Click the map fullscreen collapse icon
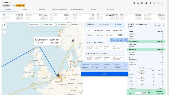The height and width of the screenshot is (95, 169). click(x=4, y=32)
